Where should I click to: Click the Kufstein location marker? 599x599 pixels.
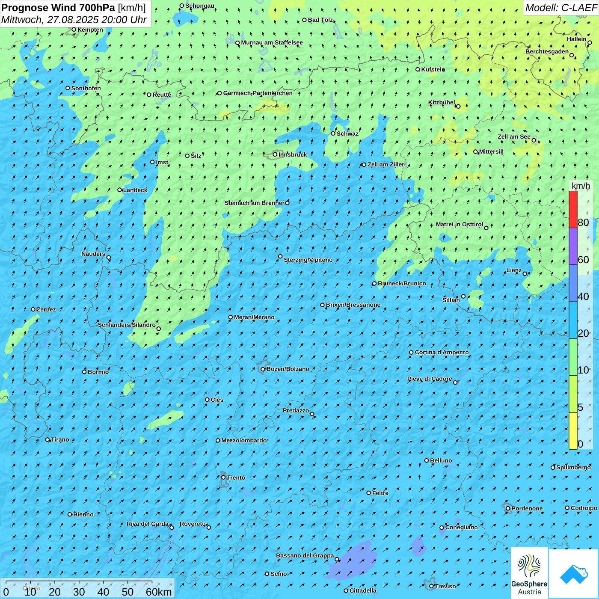click(x=418, y=69)
